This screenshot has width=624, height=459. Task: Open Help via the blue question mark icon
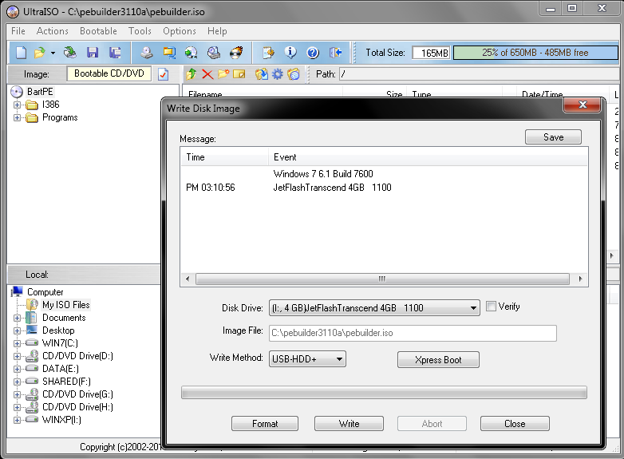313,53
